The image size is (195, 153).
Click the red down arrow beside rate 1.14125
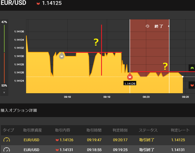tap(38, 4)
